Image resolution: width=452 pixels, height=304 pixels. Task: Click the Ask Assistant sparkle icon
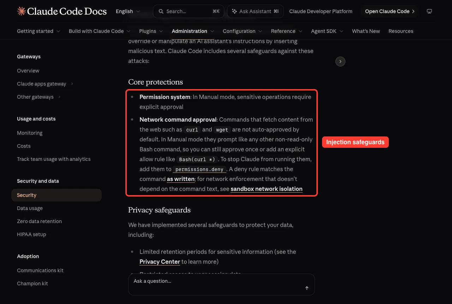coord(234,11)
